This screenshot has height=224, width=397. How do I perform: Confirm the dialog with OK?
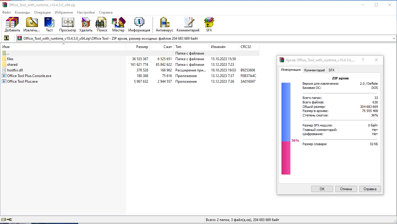tap(322, 189)
